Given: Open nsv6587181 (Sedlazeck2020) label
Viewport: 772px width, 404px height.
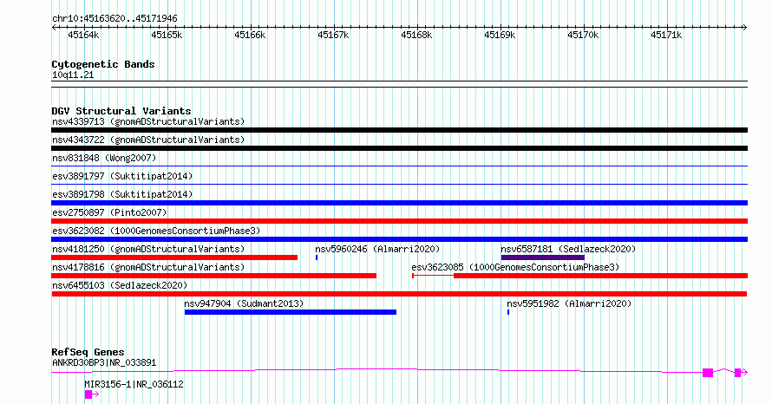Looking at the screenshot, I should 568,249.
